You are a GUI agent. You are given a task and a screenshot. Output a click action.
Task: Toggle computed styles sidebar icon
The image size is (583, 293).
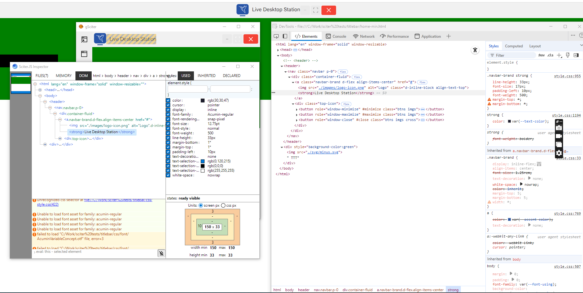tap(576, 55)
